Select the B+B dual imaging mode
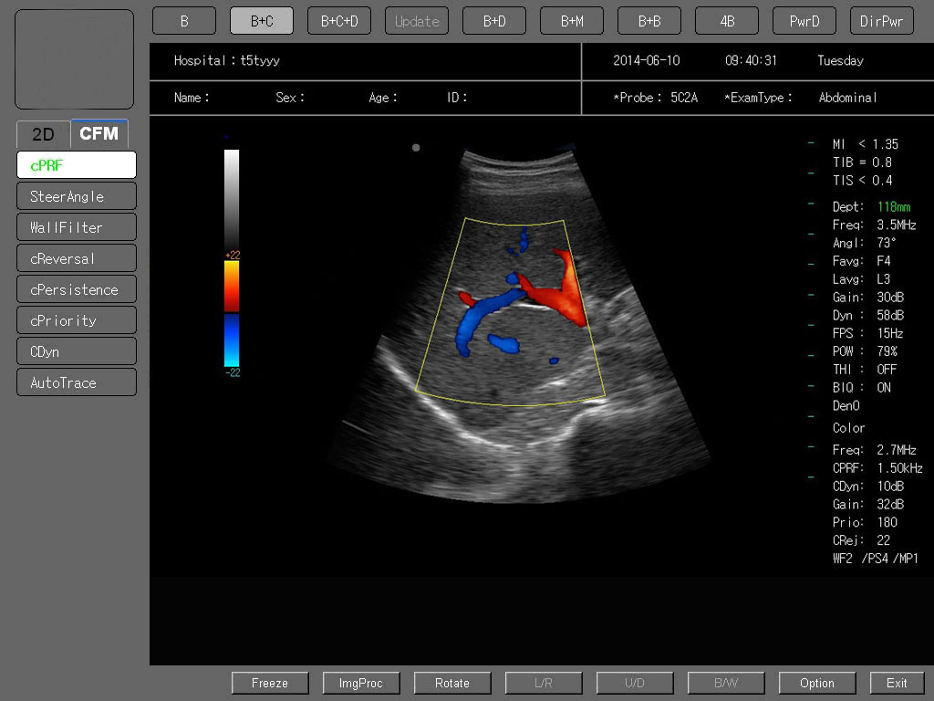Viewport: 934px width, 701px height. tap(649, 20)
